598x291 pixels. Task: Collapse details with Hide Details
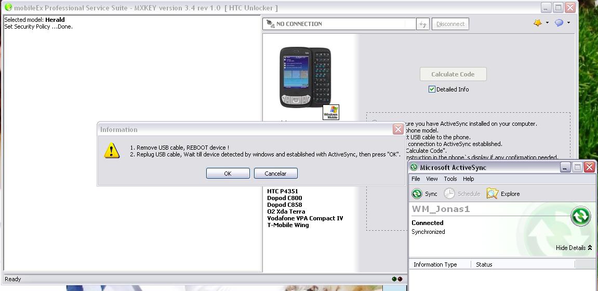click(574, 247)
